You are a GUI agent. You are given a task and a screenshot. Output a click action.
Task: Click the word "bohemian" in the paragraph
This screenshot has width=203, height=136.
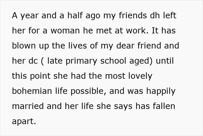click(32, 91)
